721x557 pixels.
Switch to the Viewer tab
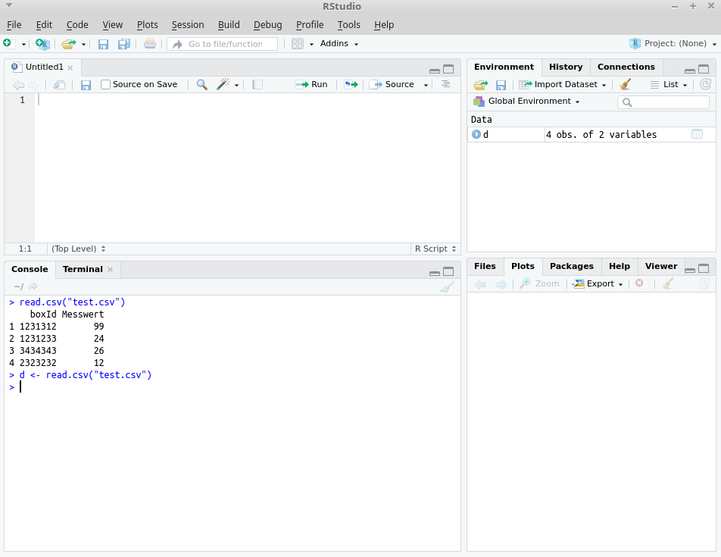point(660,266)
